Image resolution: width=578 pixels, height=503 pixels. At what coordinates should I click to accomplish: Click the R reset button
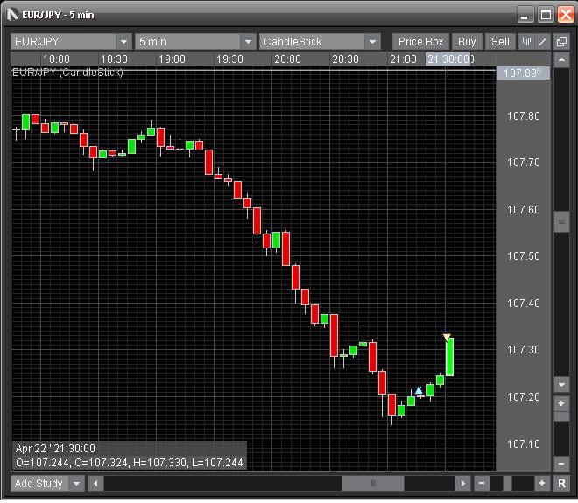pos(561,484)
